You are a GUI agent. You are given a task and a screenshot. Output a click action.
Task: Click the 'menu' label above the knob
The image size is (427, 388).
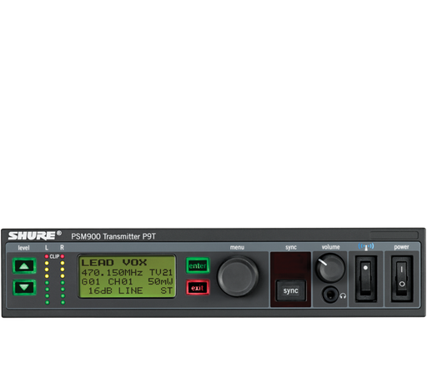(237, 247)
